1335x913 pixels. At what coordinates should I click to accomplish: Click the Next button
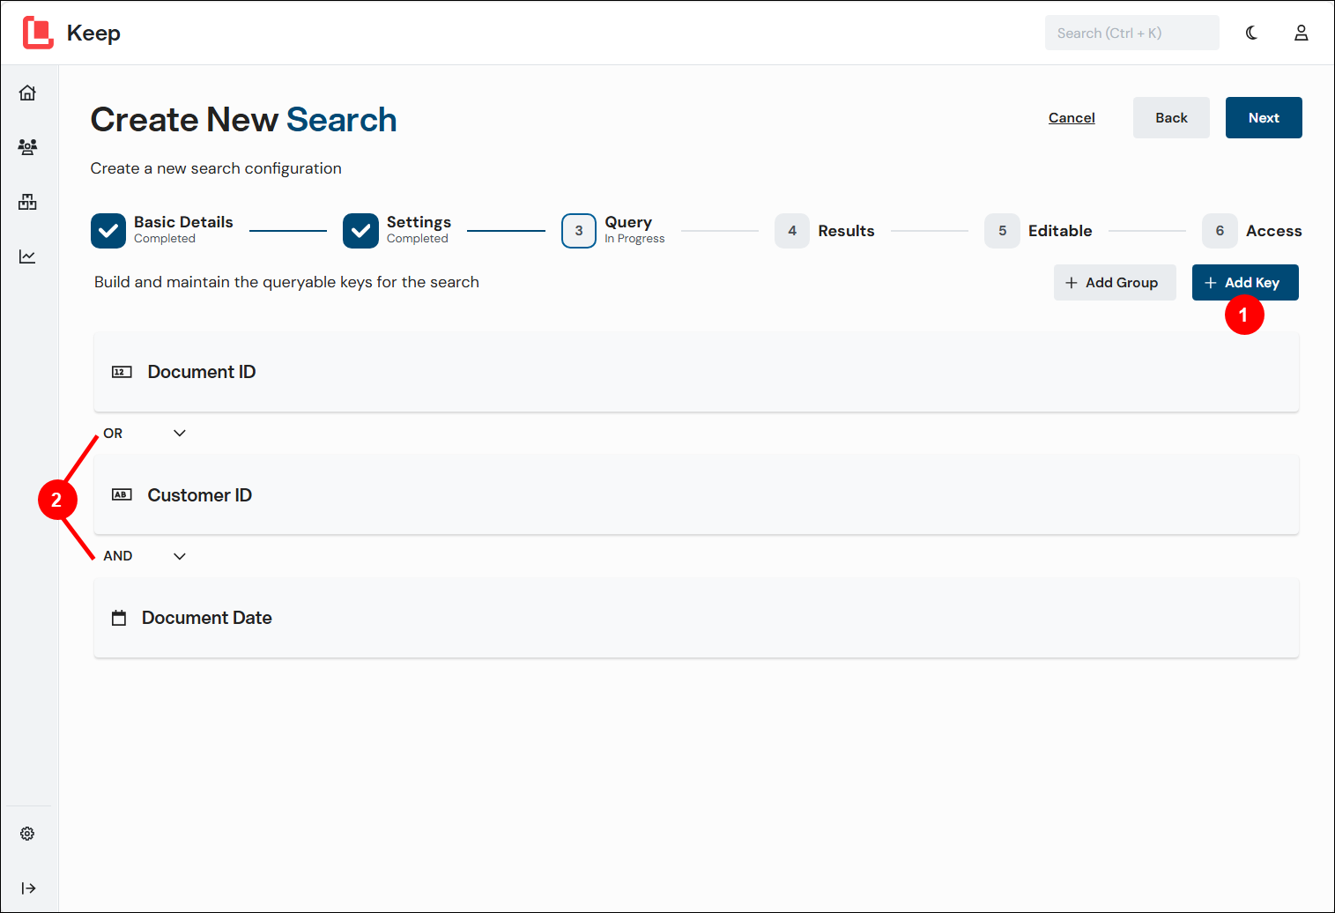pos(1264,118)
